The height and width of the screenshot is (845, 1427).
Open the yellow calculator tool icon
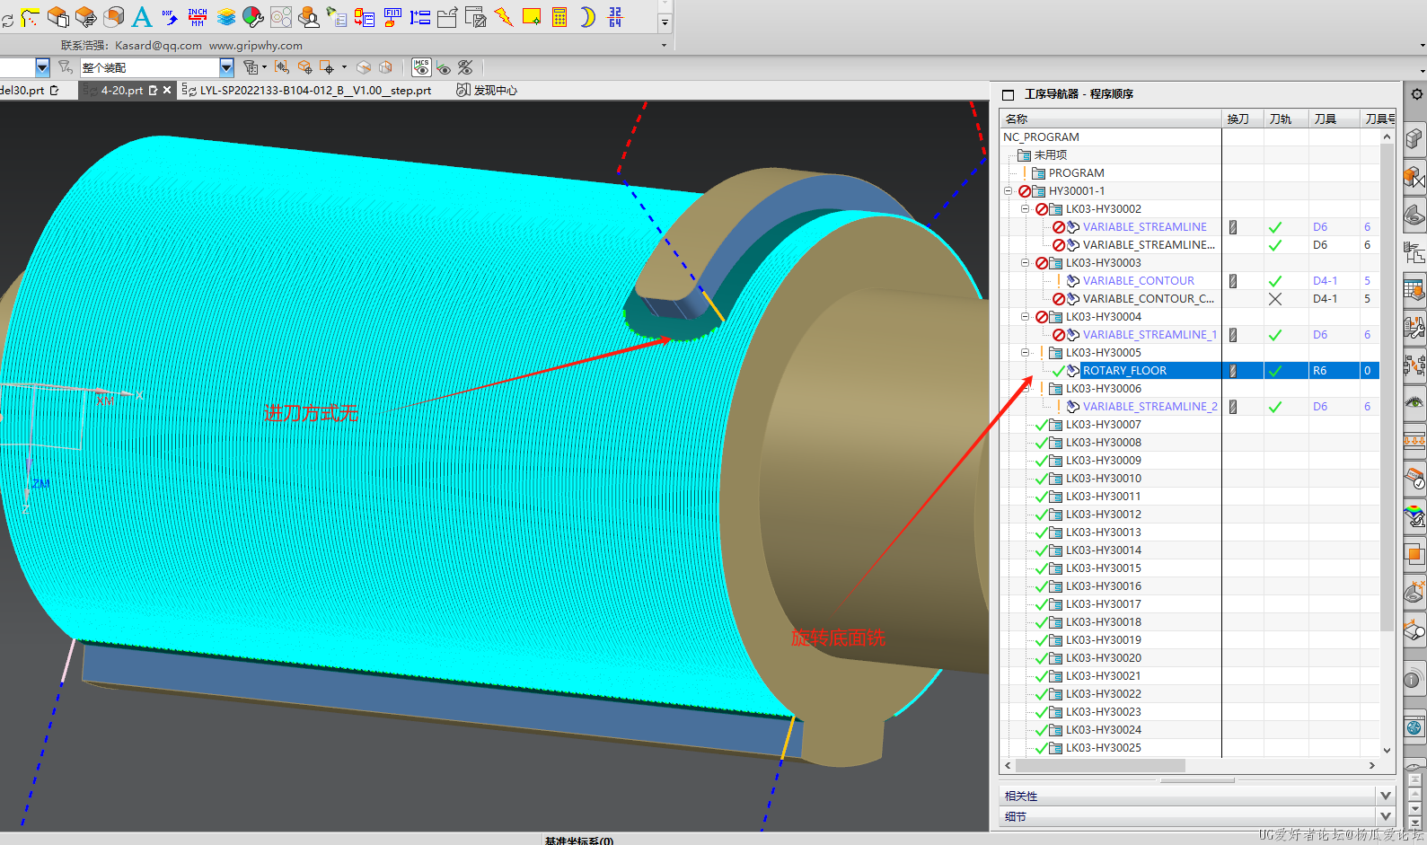pos(559,17)
